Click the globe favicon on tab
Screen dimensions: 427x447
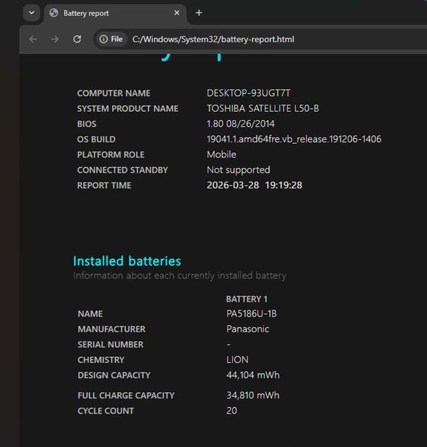click(x=54, y=13)
